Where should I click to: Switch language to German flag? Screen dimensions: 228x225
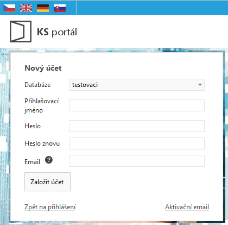(43, 8)
